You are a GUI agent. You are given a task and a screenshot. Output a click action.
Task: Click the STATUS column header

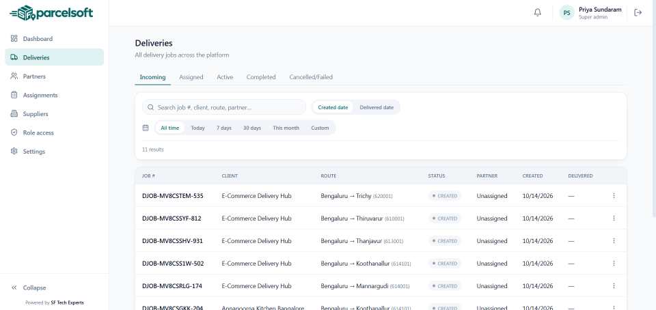click(x=437, y=176)
